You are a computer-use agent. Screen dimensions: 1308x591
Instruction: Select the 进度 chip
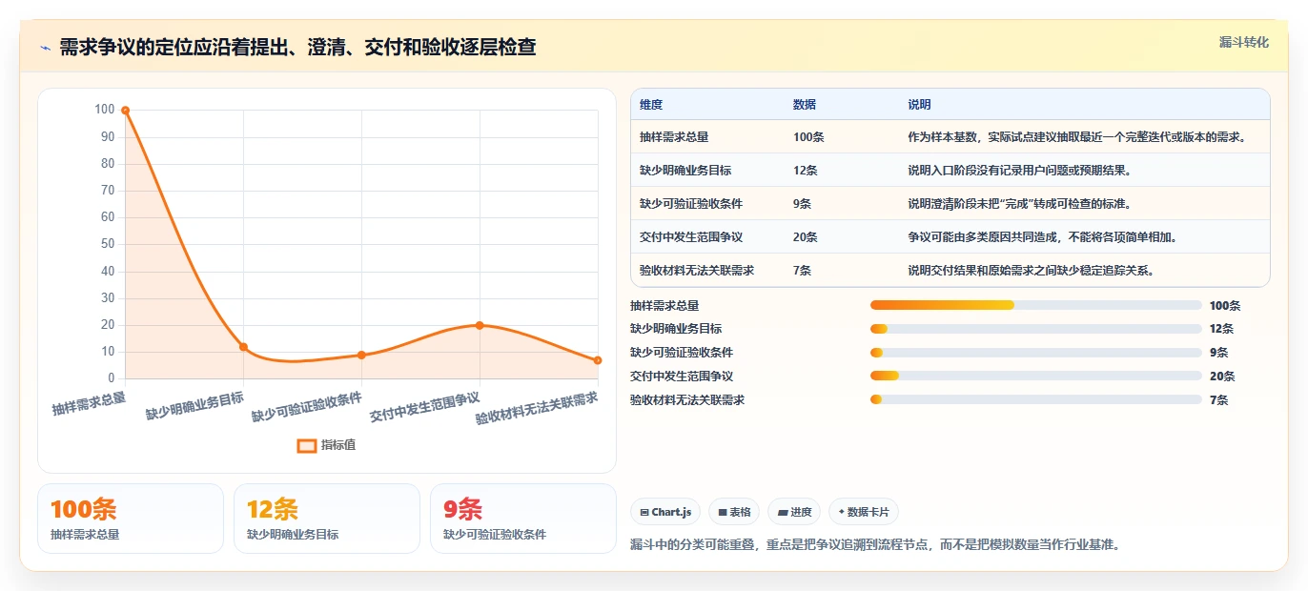pyautogui.click(x=794, y=512)
